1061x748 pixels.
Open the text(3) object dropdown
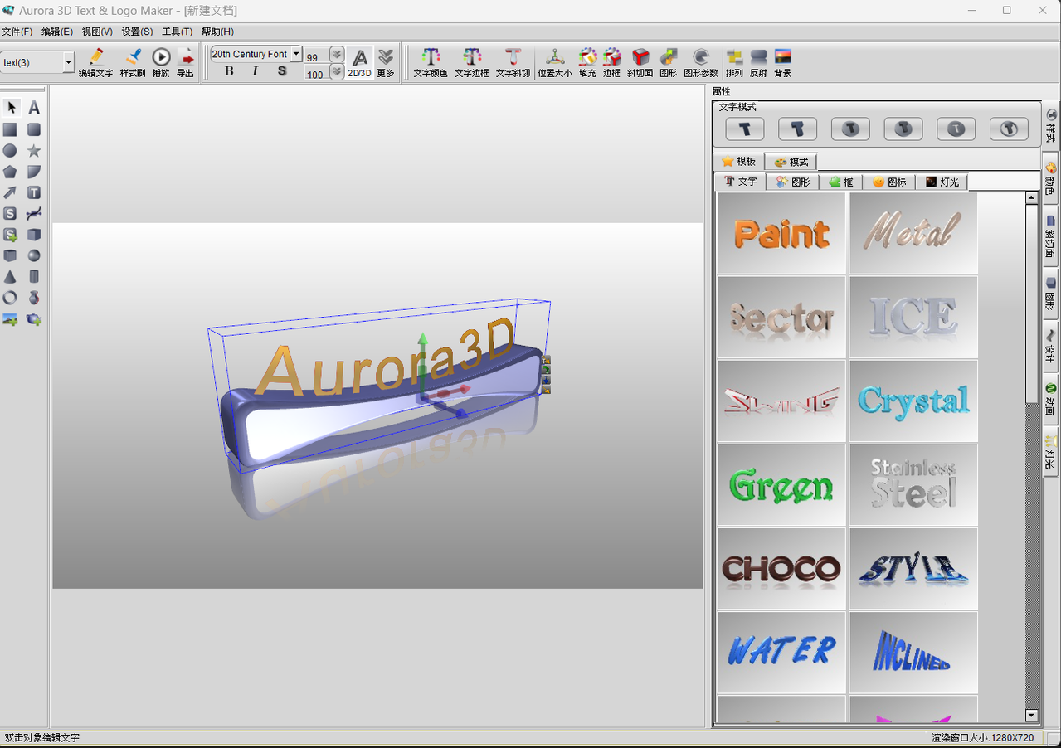(x=69, y=62)
